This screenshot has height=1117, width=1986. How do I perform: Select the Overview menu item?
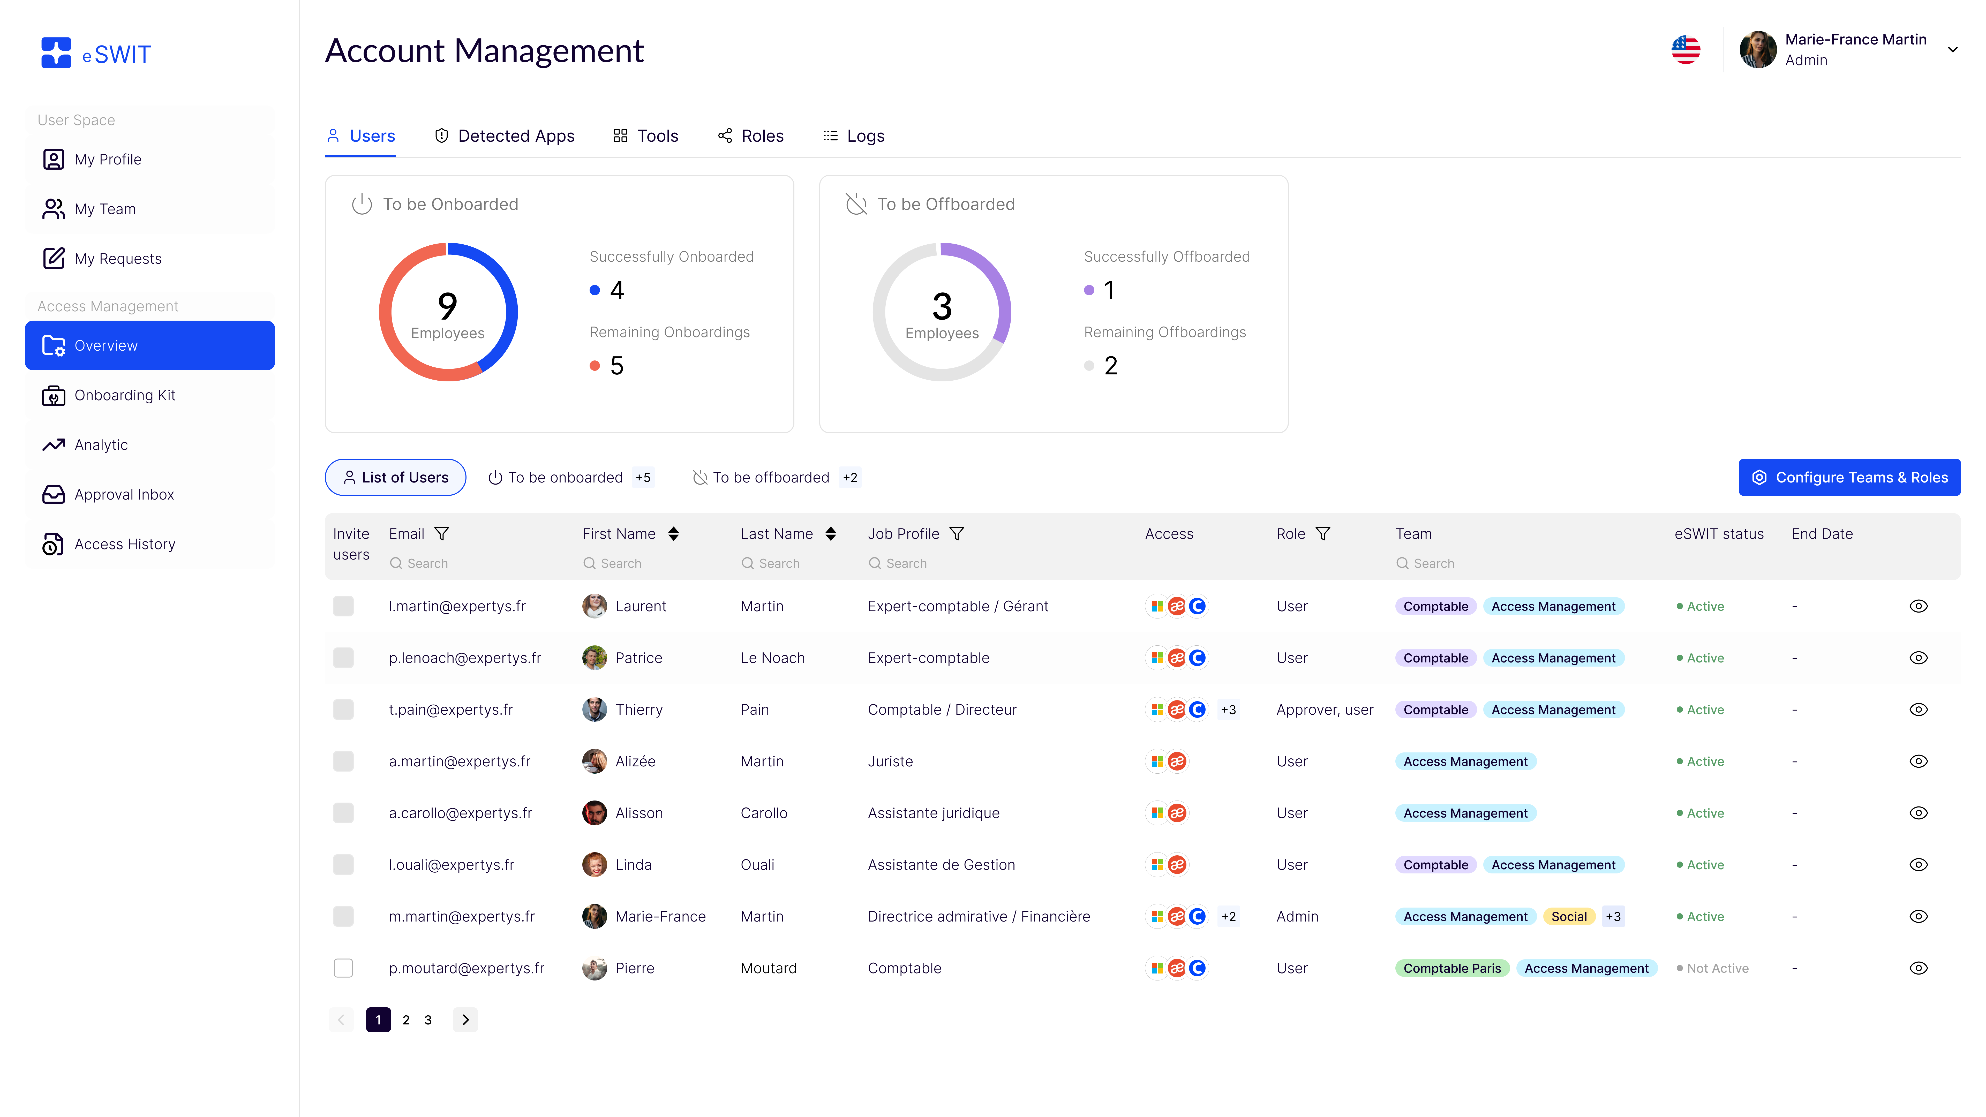click(x=149, y=345)
